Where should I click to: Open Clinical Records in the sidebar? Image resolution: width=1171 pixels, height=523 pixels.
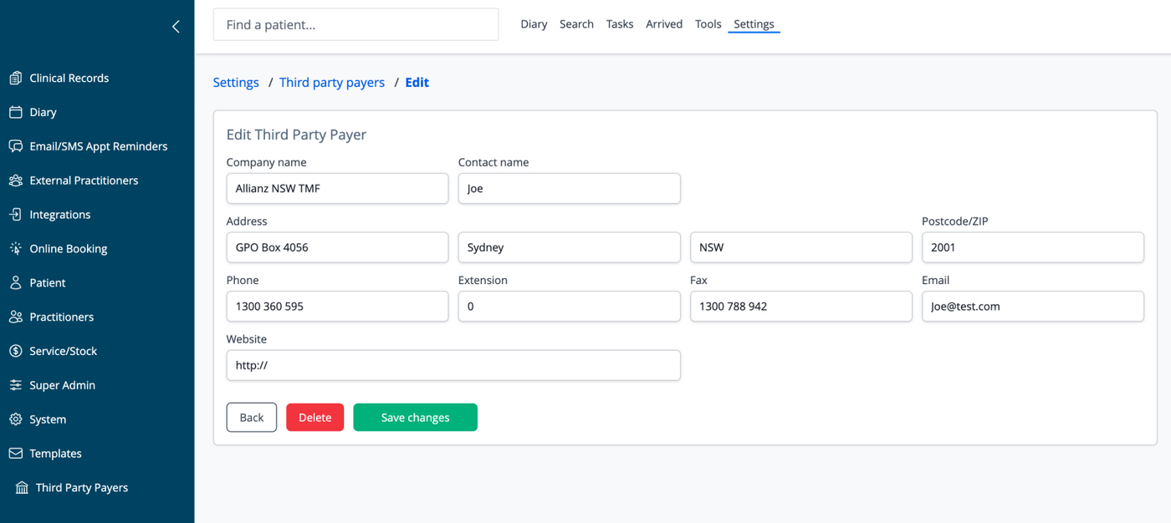coord(69,78)
